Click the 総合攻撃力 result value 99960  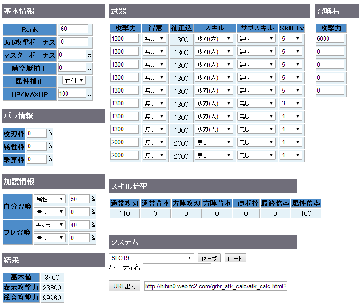(x=52, y=298)
